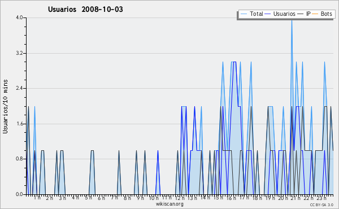Viewport: 339px width, 209px height.
Task: Click the 'CC BY-SA 3.0' license text
Action: pyautogui.click(x=321, y=204)
